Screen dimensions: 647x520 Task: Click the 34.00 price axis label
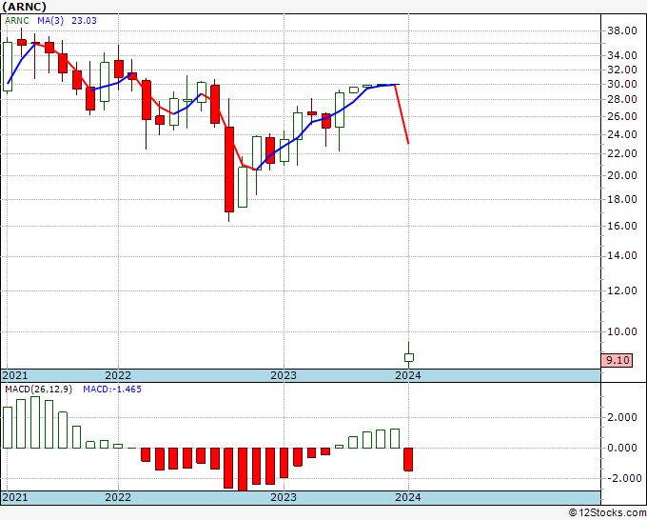622,55
